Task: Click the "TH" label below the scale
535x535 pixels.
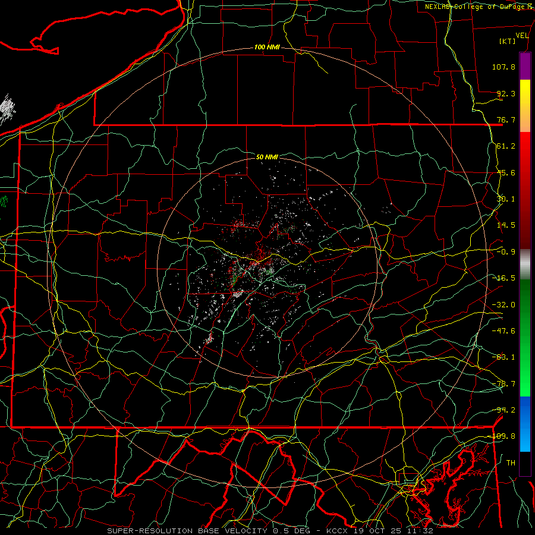Action: pyautogui.click(x=511, y=463)
